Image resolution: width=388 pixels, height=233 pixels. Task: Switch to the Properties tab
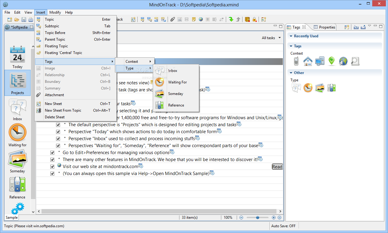[x=324, y=27]
